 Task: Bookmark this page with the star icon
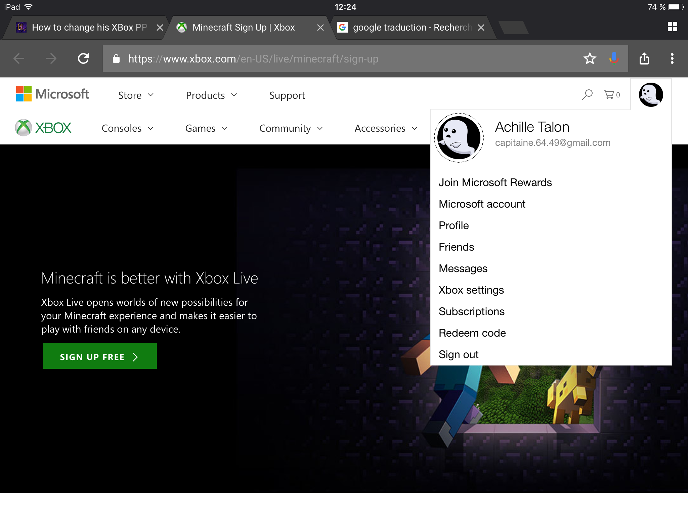[590, 58]
